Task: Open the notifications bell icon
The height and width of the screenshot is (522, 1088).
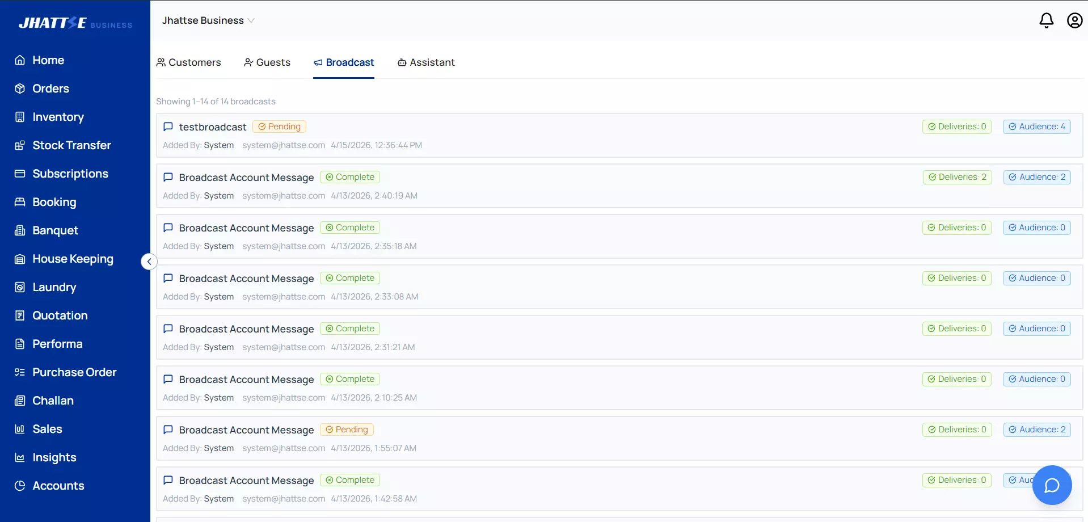Action: tap(1046, 20)
